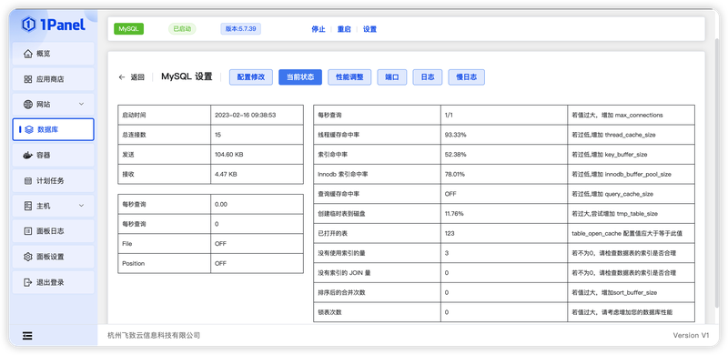The height and width of the screenshot is (355, 728).
Task: Click the Version V1 footer text
Action: point(692,335)
